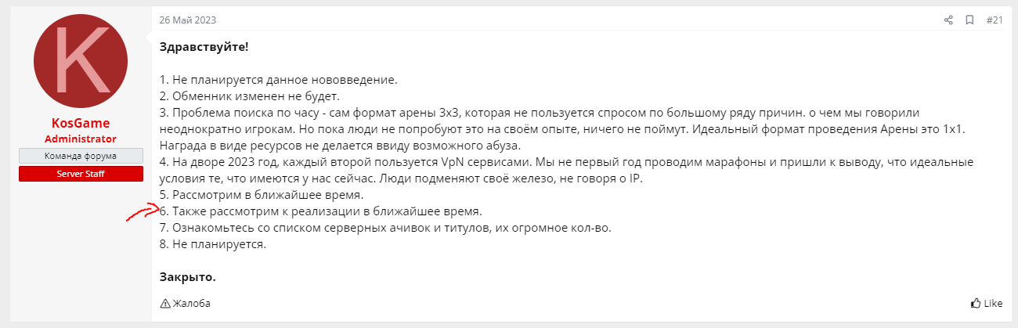Click the share icon on the post

pyautogui.click(x=948, y=20)
